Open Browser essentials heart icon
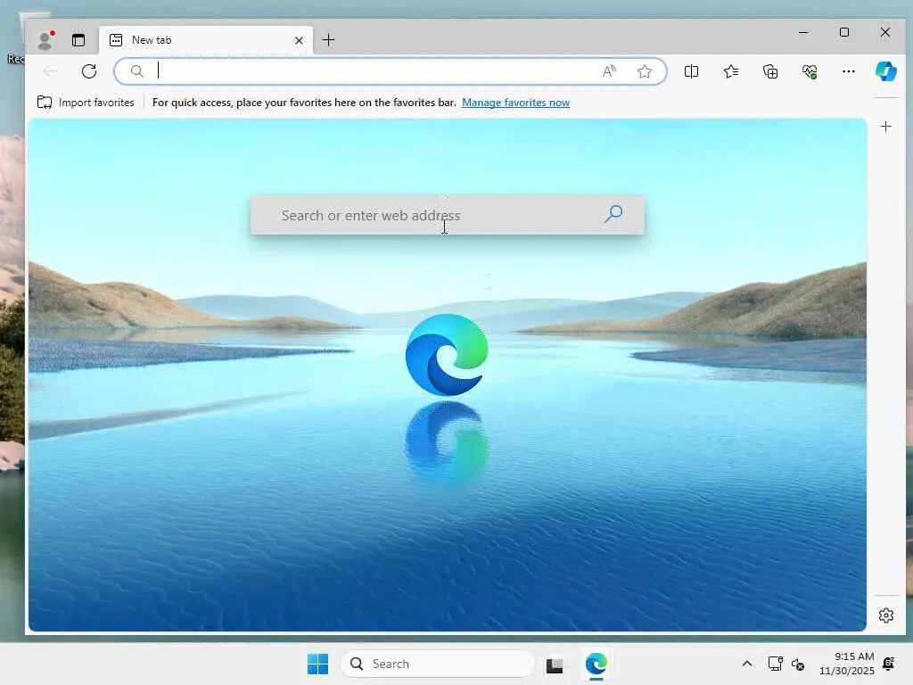913x685 pixels. [810, 71]
